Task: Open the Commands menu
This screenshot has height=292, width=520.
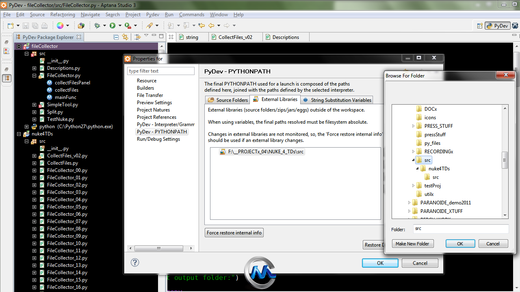Action: (x=191, y=15)
